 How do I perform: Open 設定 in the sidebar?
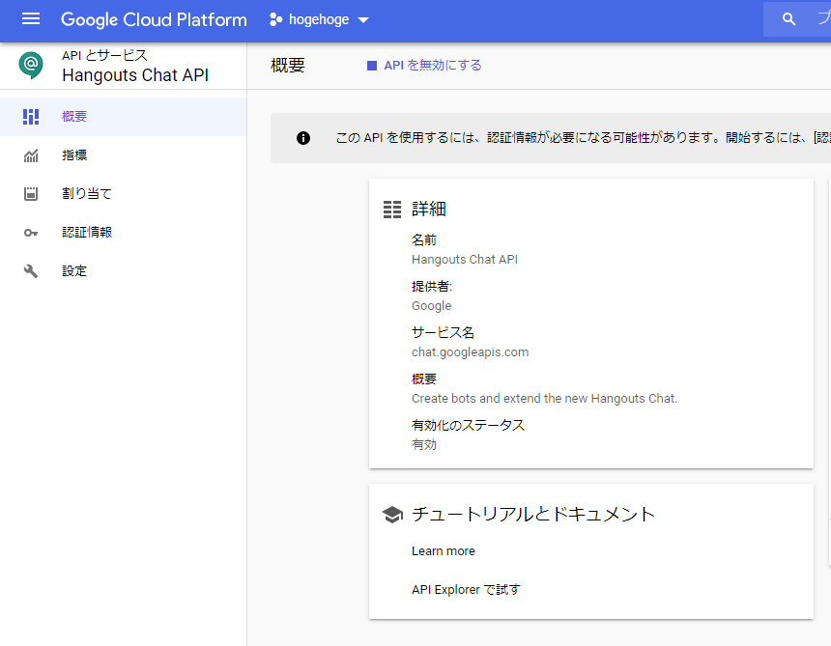(123, 271)
